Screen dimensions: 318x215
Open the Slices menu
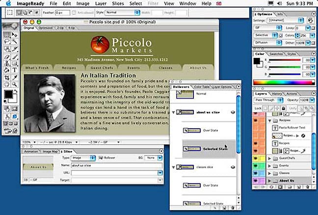tap(118, 3)
